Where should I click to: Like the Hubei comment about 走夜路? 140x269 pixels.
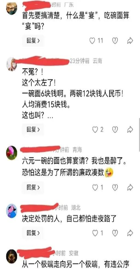pyautogui.click(x=95, y=233)
